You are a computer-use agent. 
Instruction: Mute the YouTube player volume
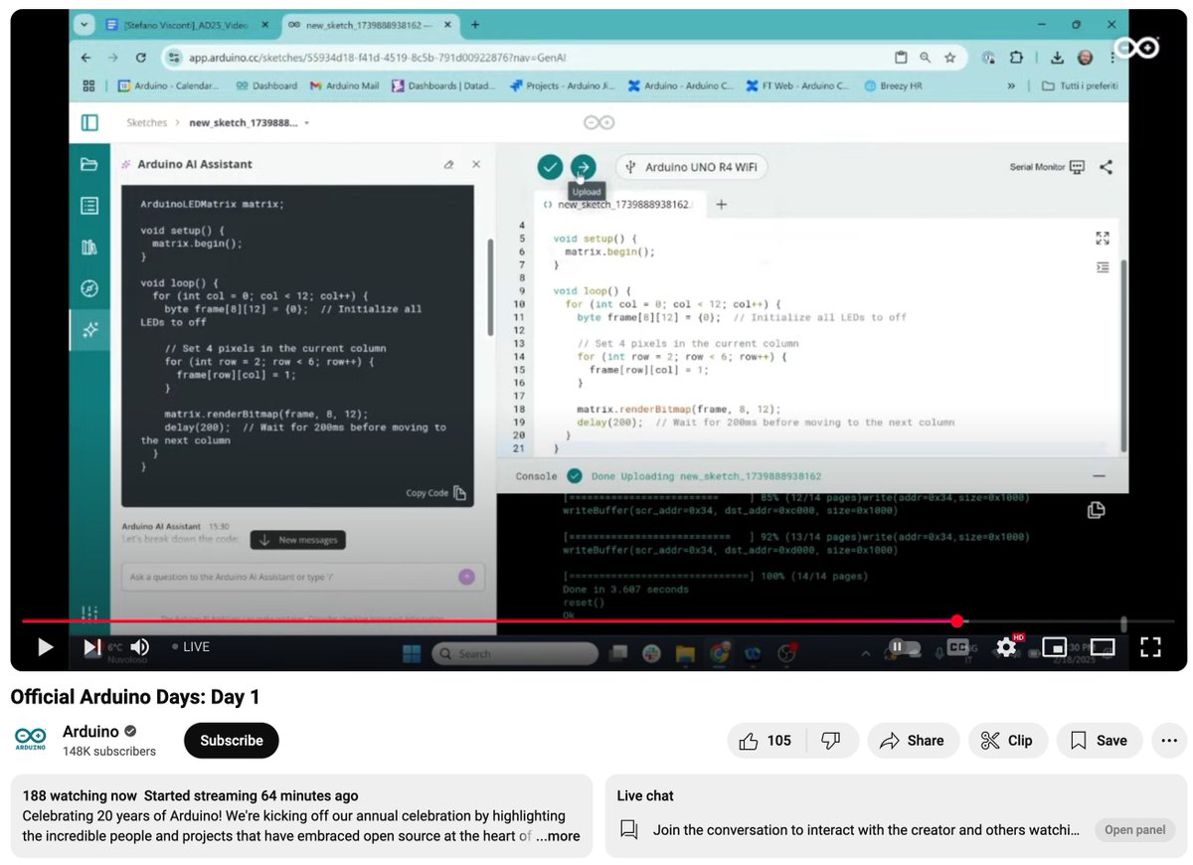(x=139, y=647)
